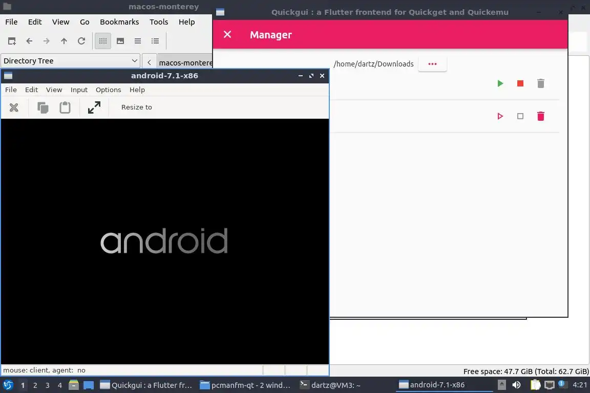Switch to workspace 4

(x=60, y=385)
